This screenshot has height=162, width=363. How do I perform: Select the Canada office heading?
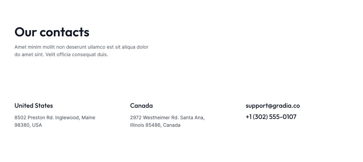point(141,106)
